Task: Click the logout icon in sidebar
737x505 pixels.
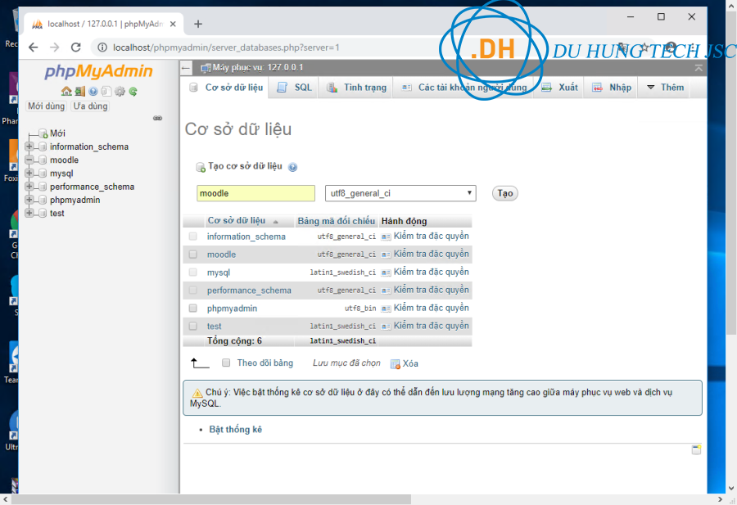Action: point(79,92)
